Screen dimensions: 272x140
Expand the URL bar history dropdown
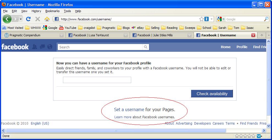212,19
